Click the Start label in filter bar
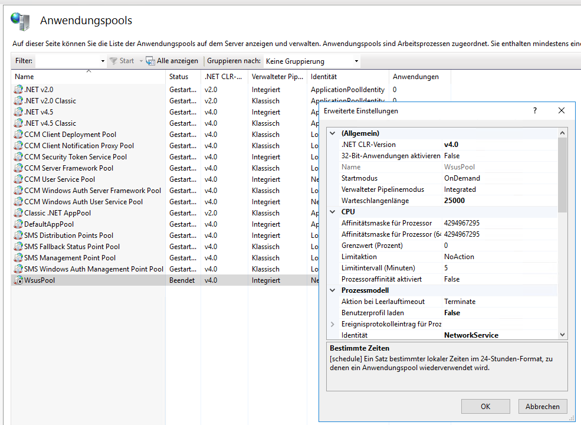 pos(127,61)
